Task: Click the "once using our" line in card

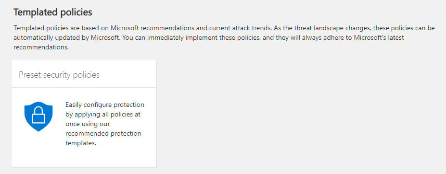Action: tap(88, 124)
